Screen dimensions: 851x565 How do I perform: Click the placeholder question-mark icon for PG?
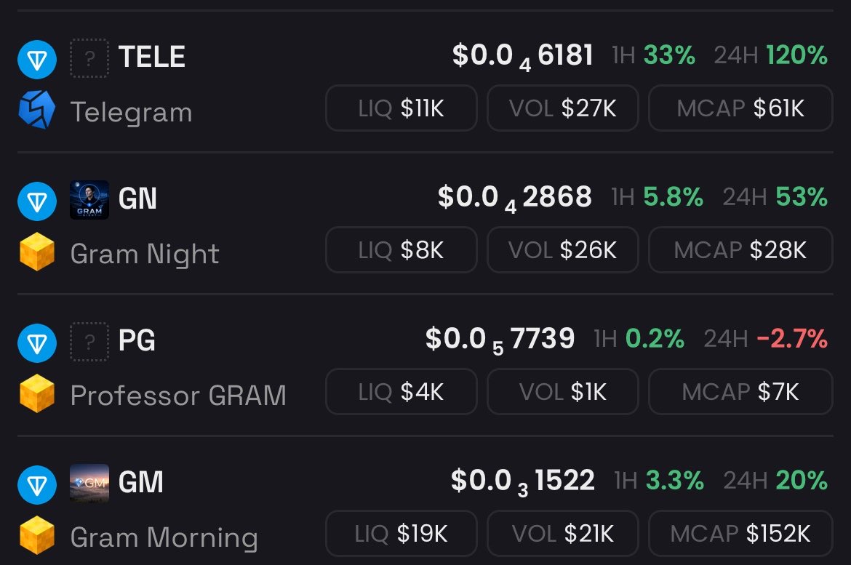point(89,341)
